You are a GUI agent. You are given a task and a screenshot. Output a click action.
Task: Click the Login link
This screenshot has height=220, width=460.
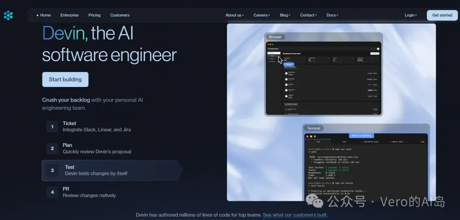coord(411,15)
